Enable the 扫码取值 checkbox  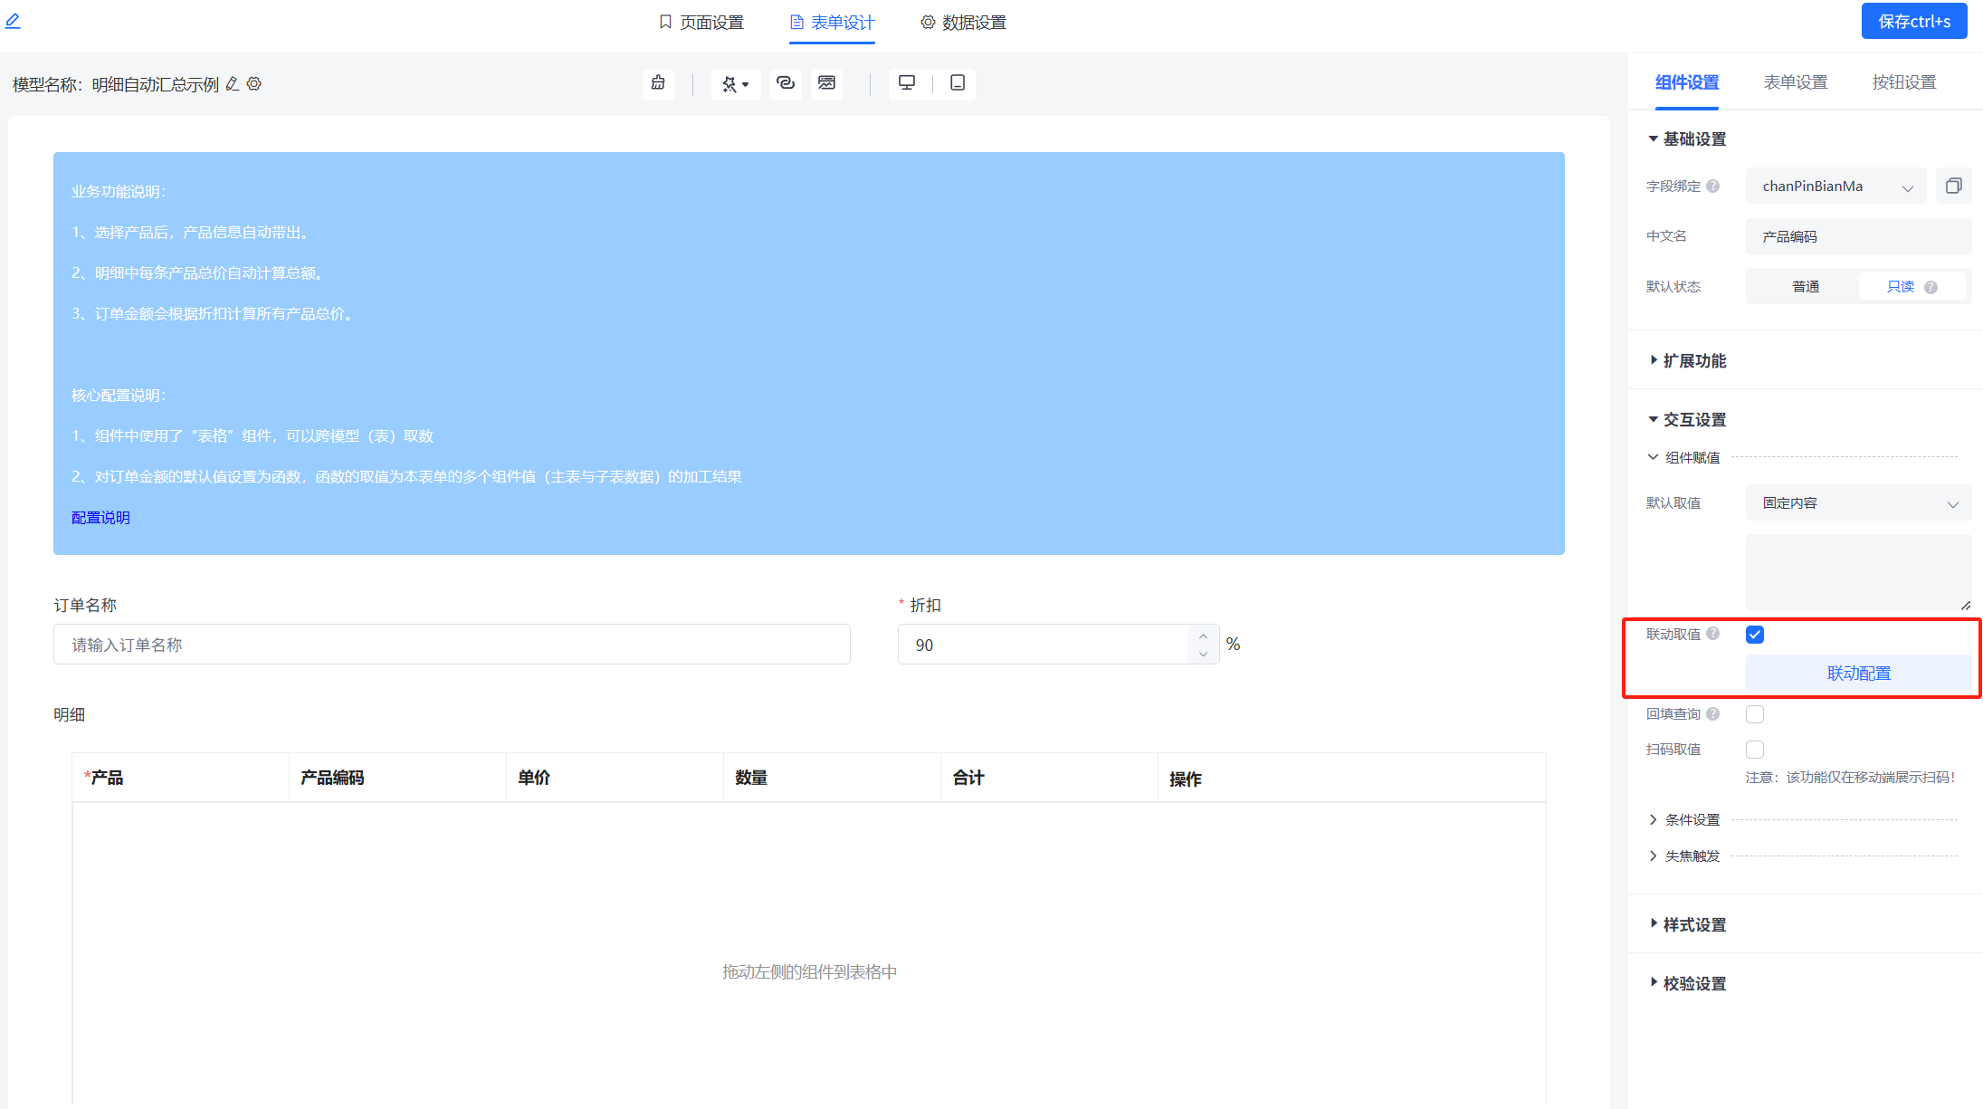[1754, 750]
